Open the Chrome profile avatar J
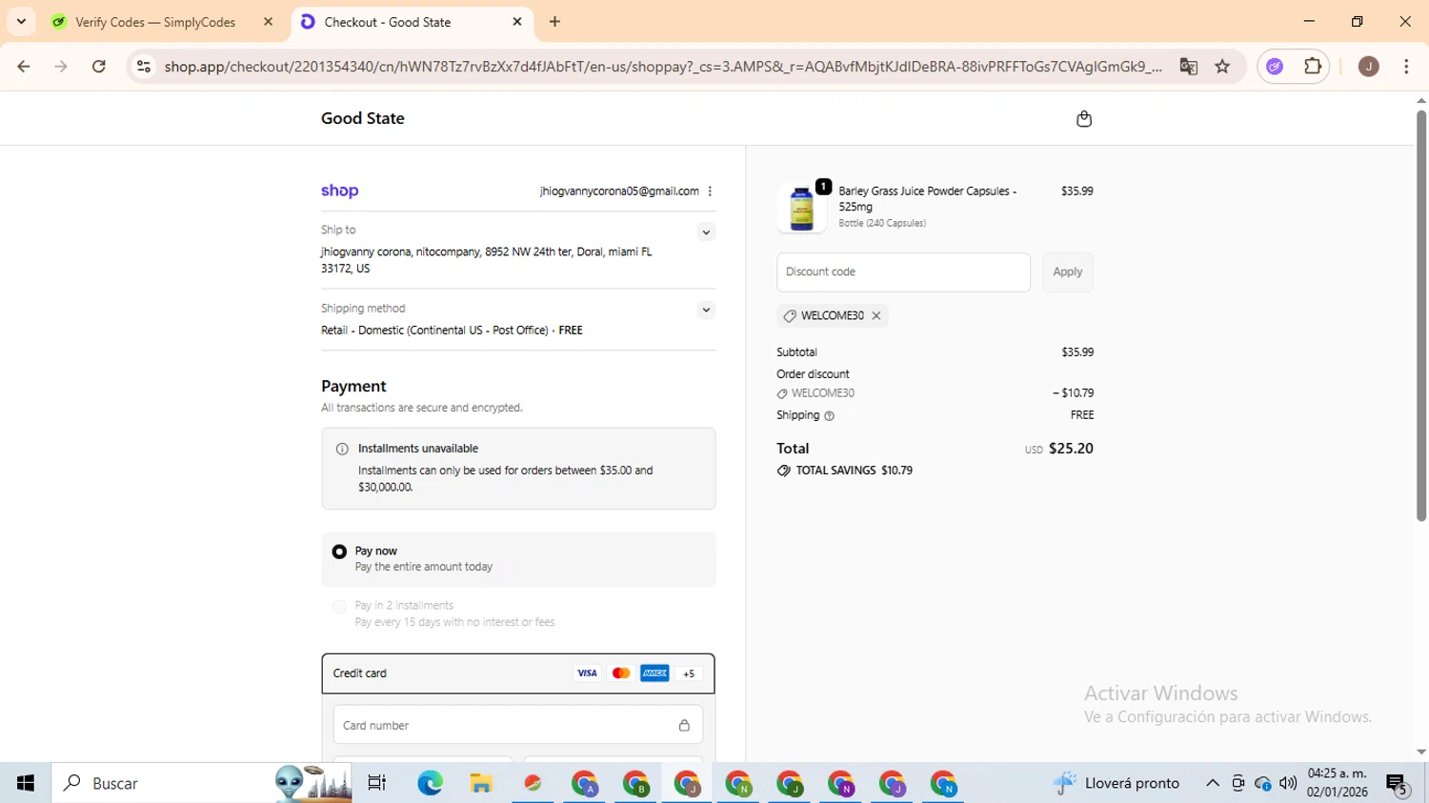This screenshot has height=803, width=1429. (x=1369, y=67)
